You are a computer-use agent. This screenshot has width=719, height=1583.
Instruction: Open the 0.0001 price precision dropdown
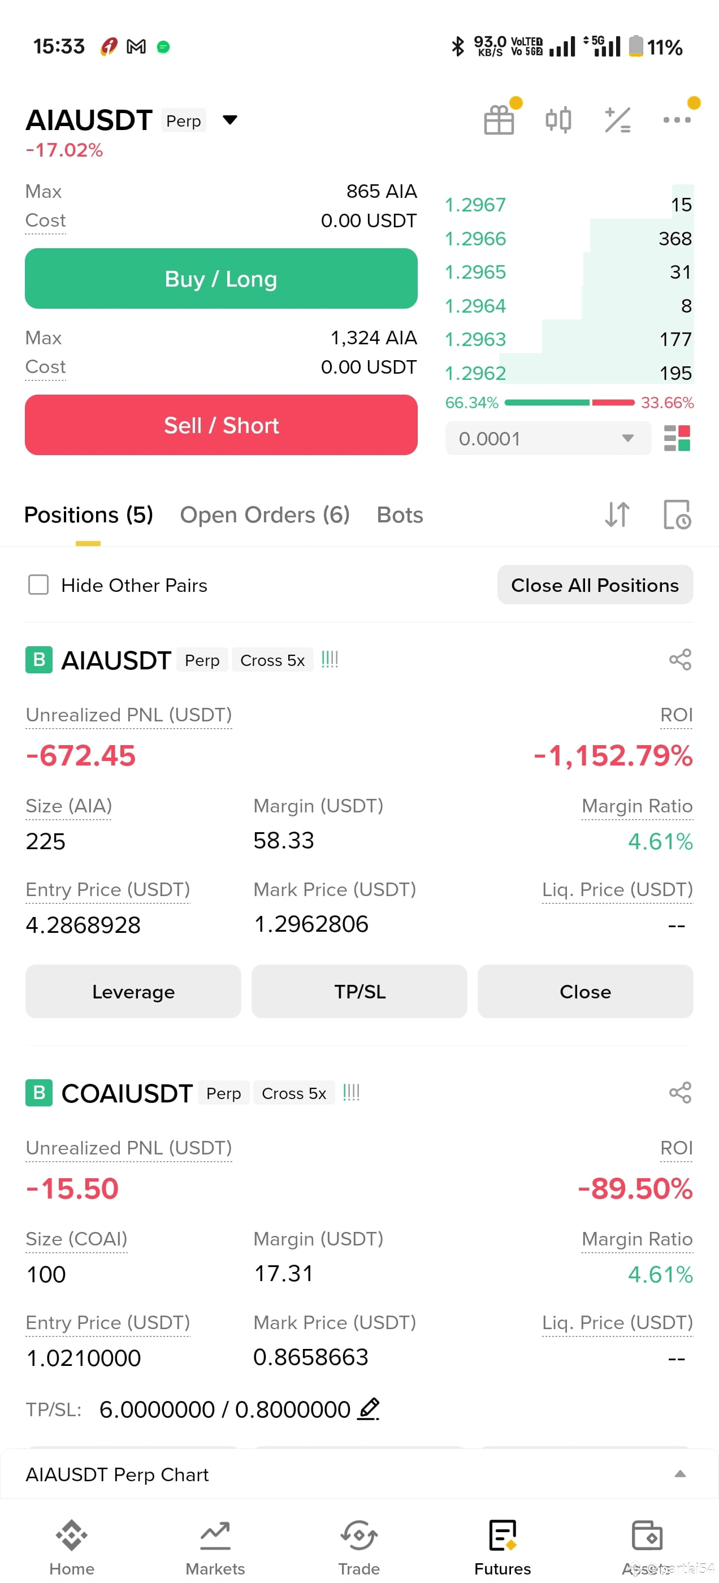[548, 438]
